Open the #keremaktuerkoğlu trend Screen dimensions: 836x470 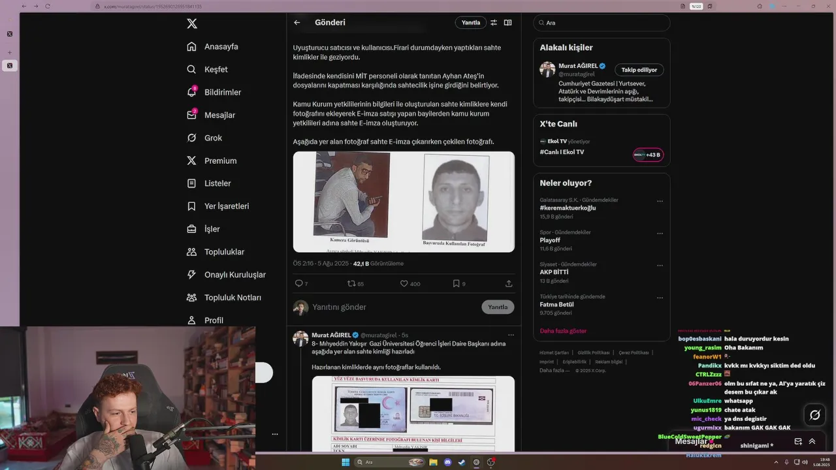(568, 208)
